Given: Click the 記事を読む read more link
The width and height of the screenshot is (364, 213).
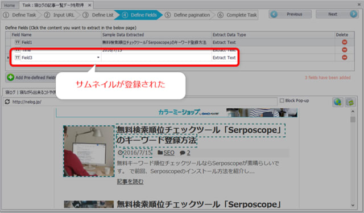Looking at the screenshot, I should (130, 181).
